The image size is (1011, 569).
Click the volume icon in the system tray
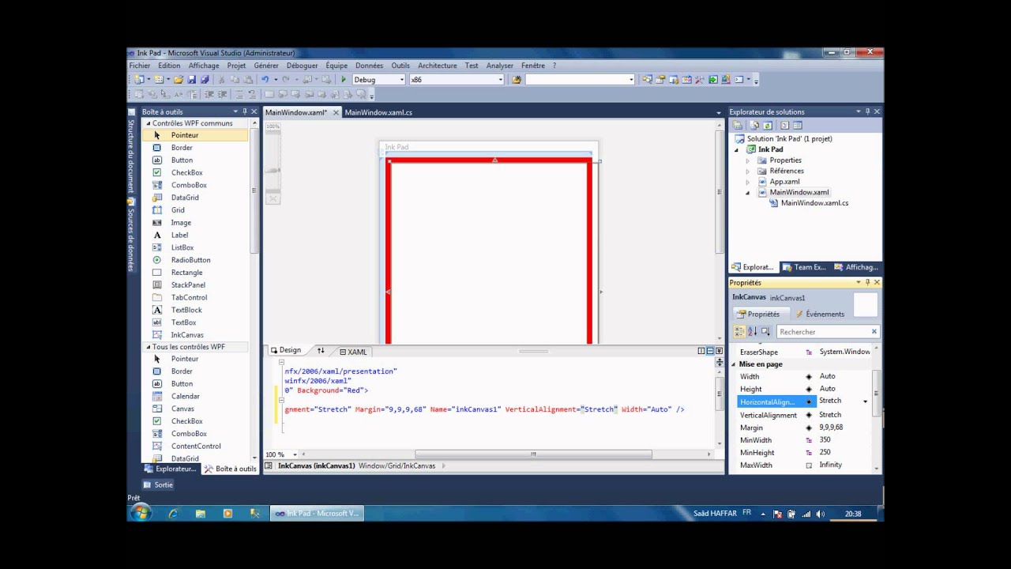coord(820,514)
